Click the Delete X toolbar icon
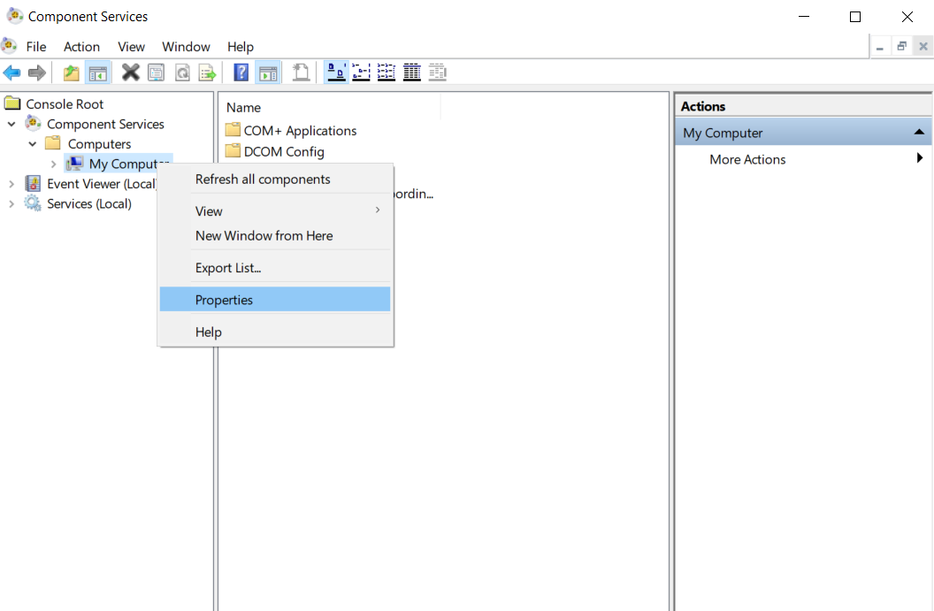 [x=130, y=73]
